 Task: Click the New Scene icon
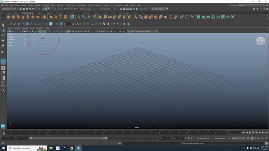(x=21, y=9)
